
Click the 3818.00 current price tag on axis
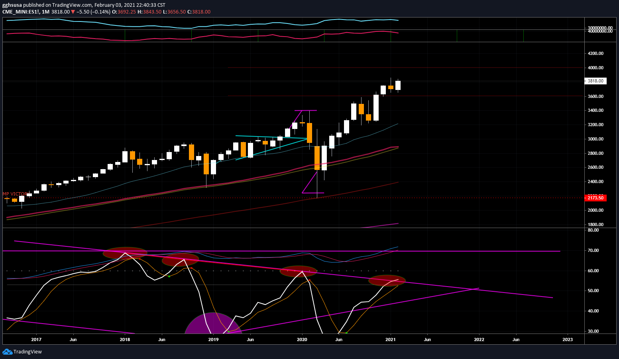(x=595, y=81)
